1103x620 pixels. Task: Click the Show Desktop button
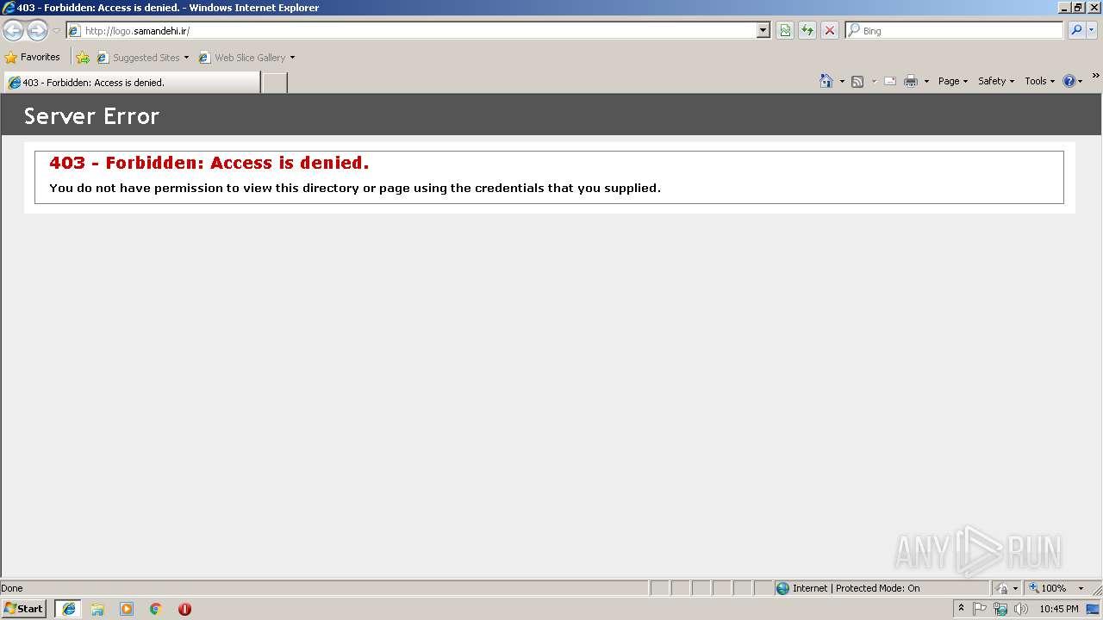point(1094,609)
